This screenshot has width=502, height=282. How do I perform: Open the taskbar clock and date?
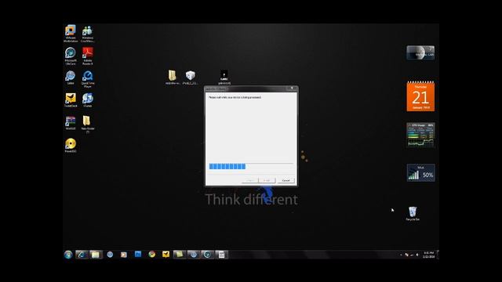coord(428,255)
